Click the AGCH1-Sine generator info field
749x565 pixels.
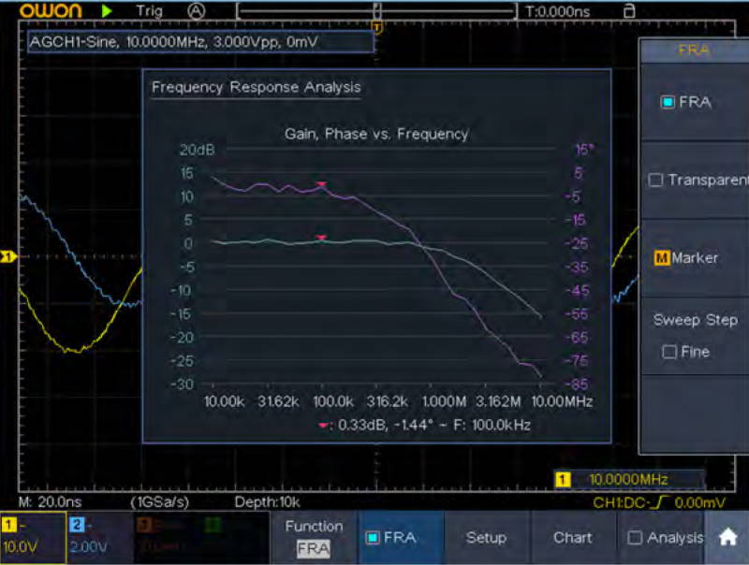point(200,42)
